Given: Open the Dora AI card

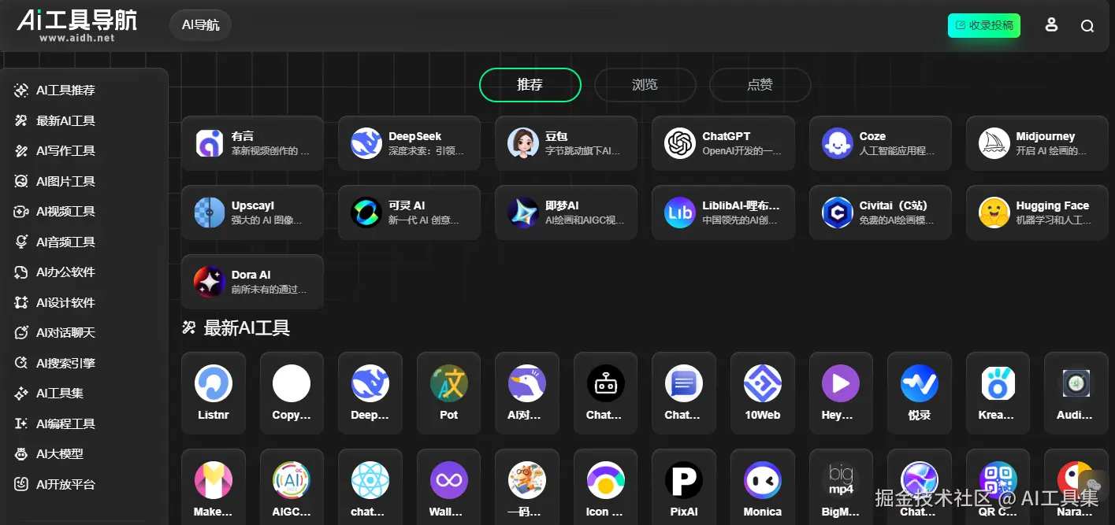Looking at the screenshot, I should point(252,282).
